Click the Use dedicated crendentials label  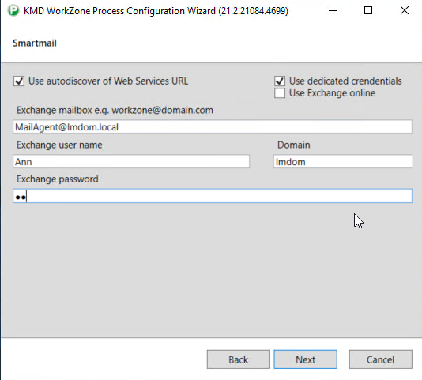click(x=345, y=81)
